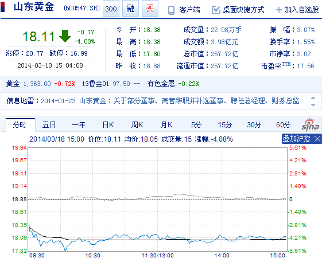Open the 信息地雷 news headline link
The height and width of the screenshot is (258, 322).
pyautogui.click(x=170, y=101)
